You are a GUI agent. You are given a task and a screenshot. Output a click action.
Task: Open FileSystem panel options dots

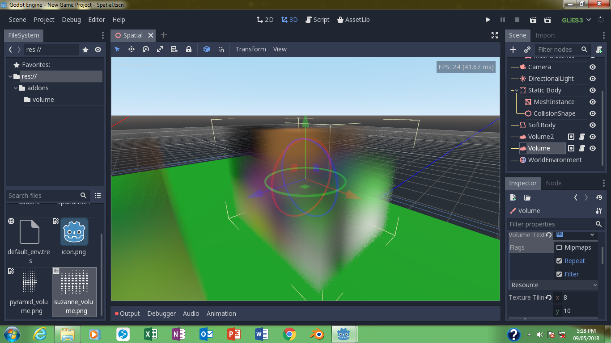point(103,35)
